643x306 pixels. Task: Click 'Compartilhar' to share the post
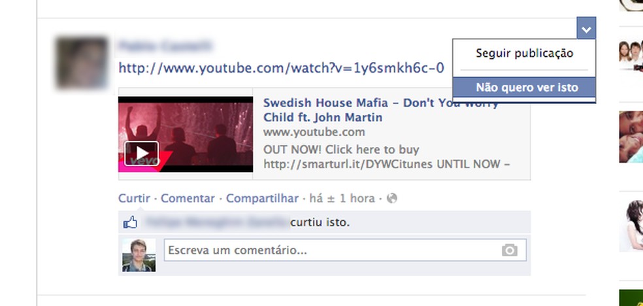coord(263,199)
